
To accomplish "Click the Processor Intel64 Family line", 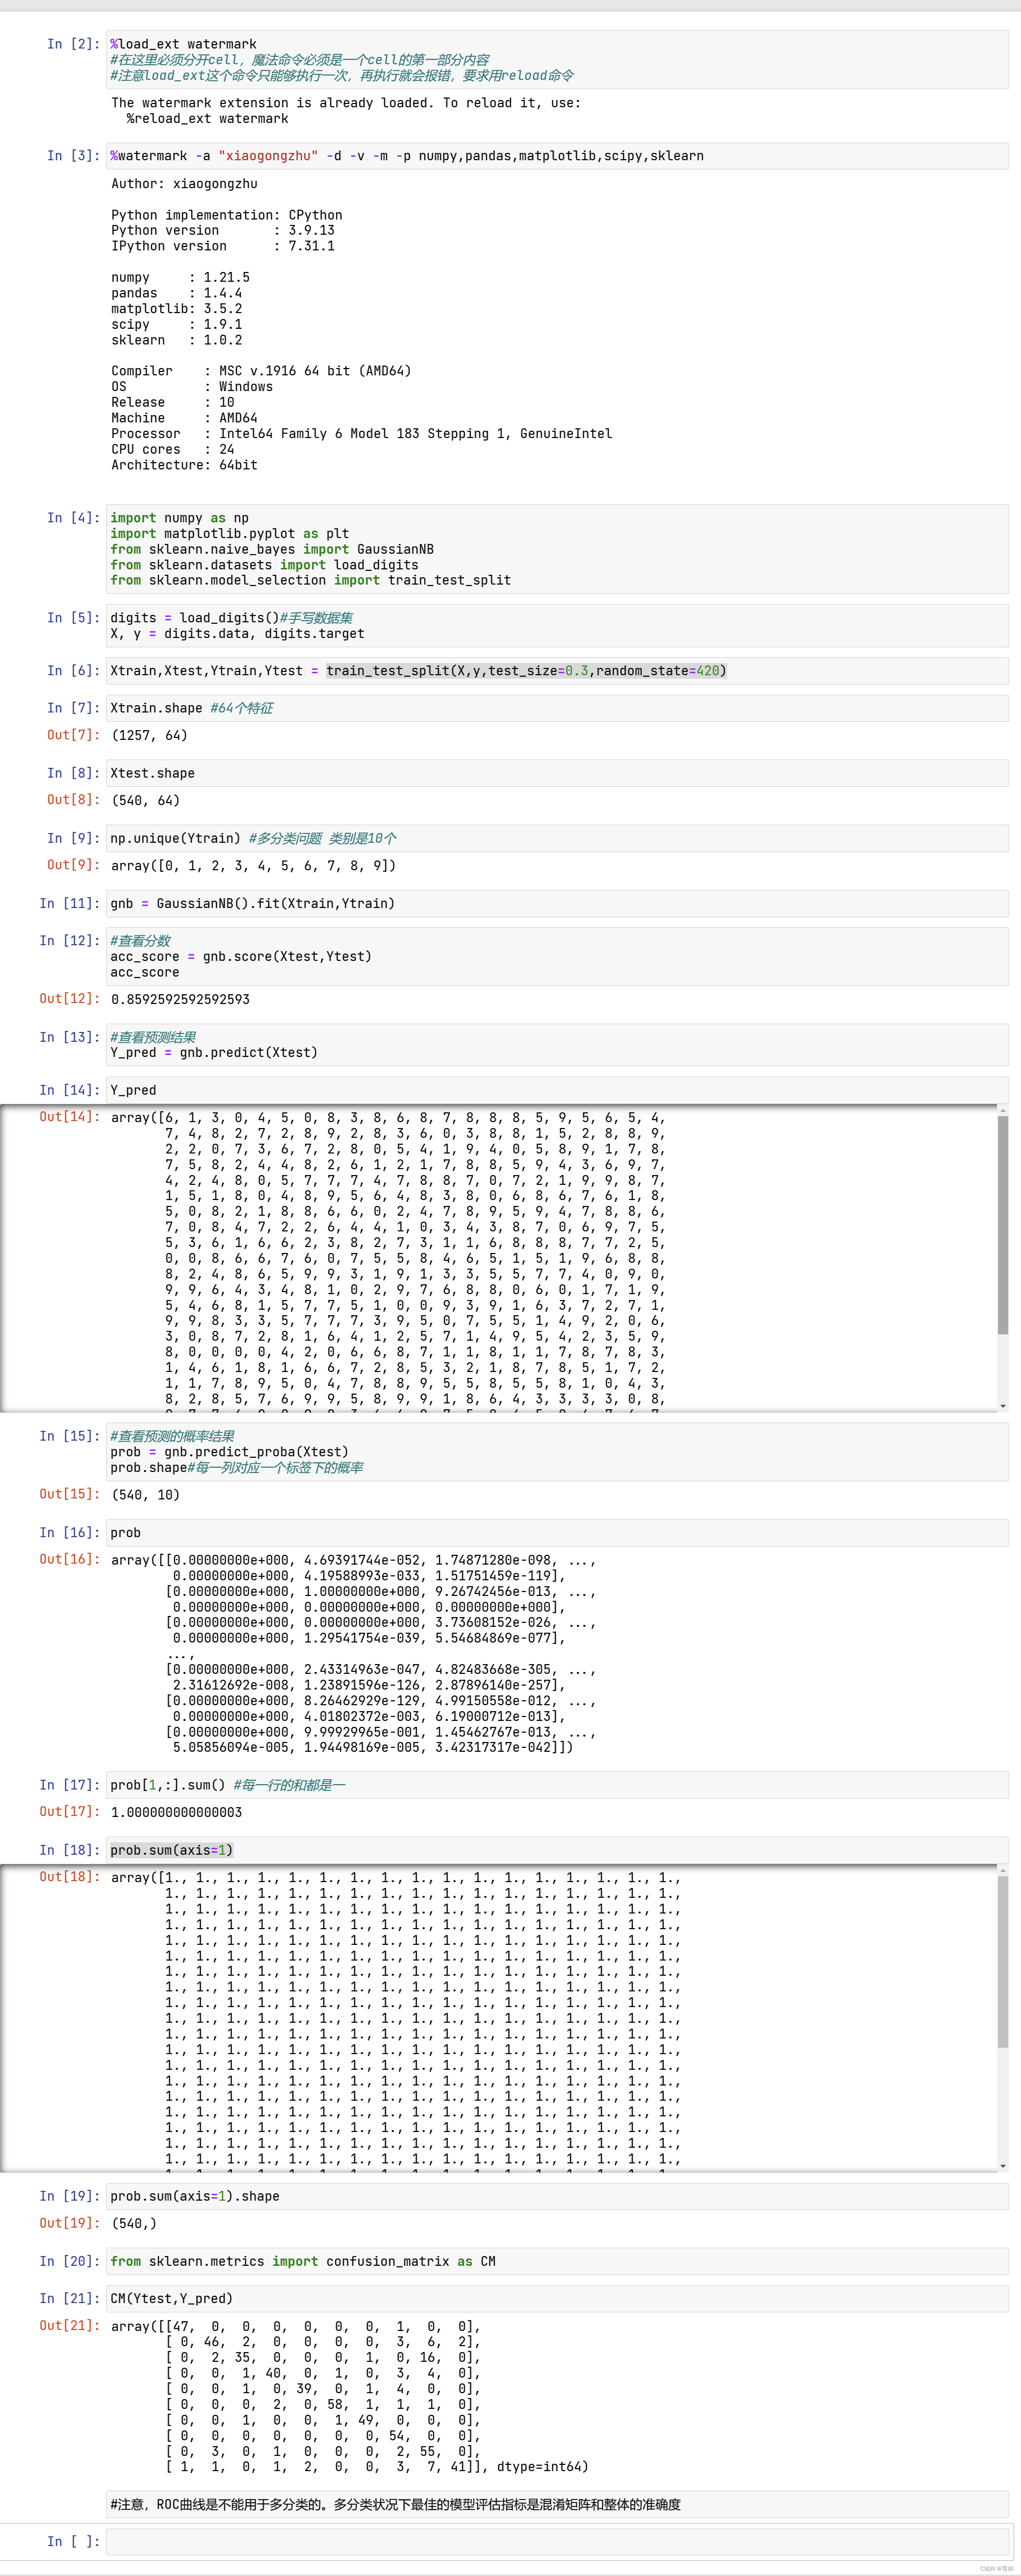I will [362, 434].
